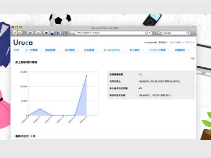Click the 100,000 y-axis label

pyautogui.click(x=23, y=86)
